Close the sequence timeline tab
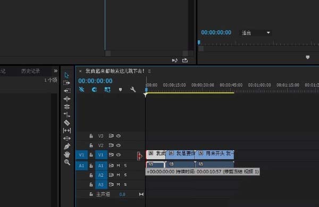Viewport: 319px width, 207px height. coord(80,71)
